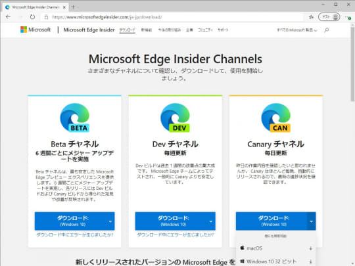
Task: Expand the Dev download options arrow
Action: coord(211,221)
